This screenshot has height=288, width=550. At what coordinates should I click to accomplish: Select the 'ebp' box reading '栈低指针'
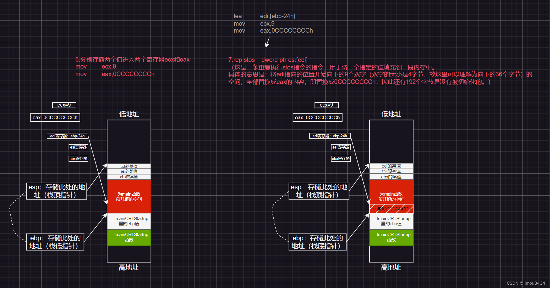tap(55, 242)
